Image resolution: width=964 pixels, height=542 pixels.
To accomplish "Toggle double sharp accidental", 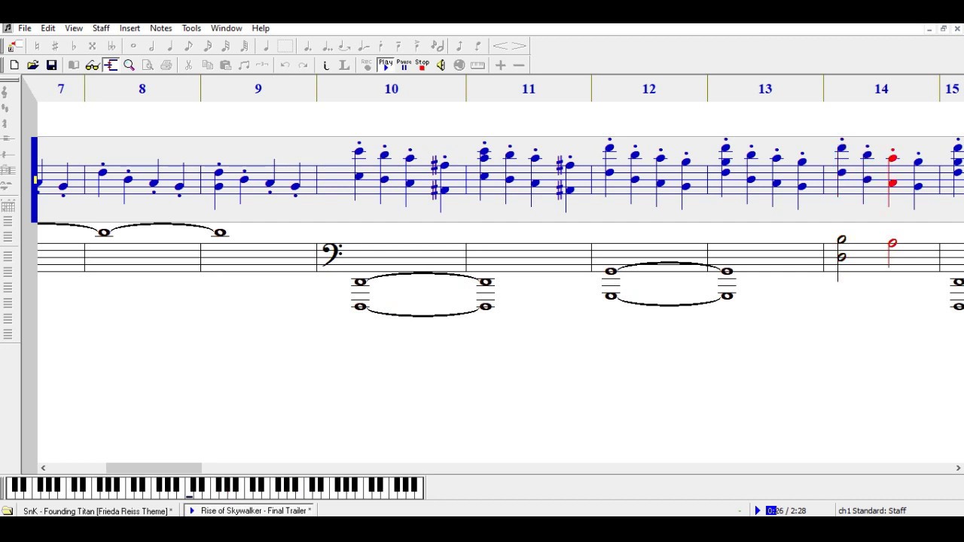I will (92, 46).
